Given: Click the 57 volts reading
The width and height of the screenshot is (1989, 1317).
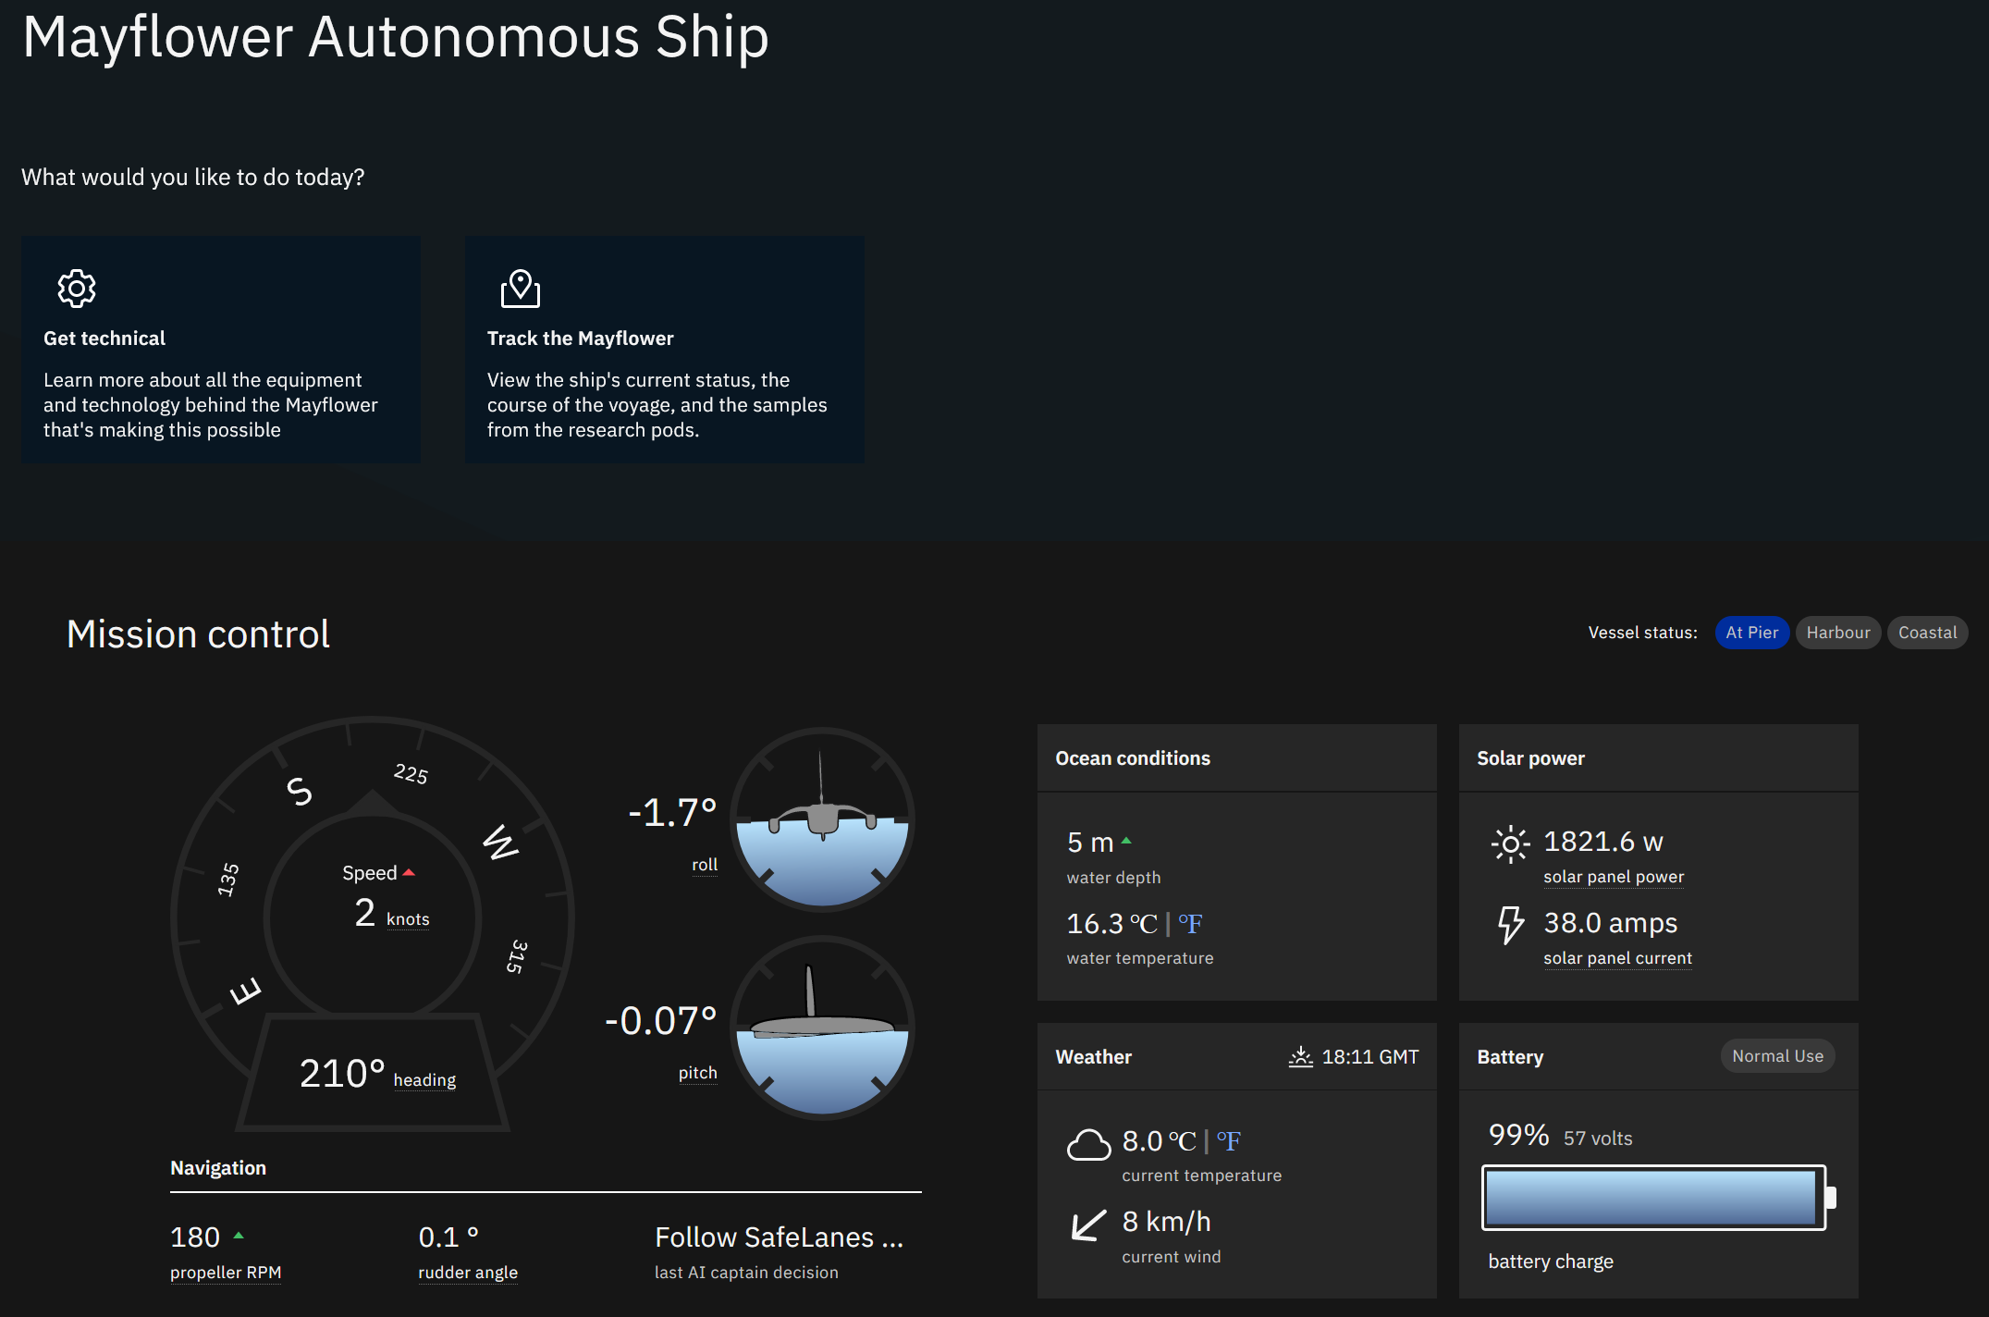Looking at the screenshot, I should coord(1598,1139).
